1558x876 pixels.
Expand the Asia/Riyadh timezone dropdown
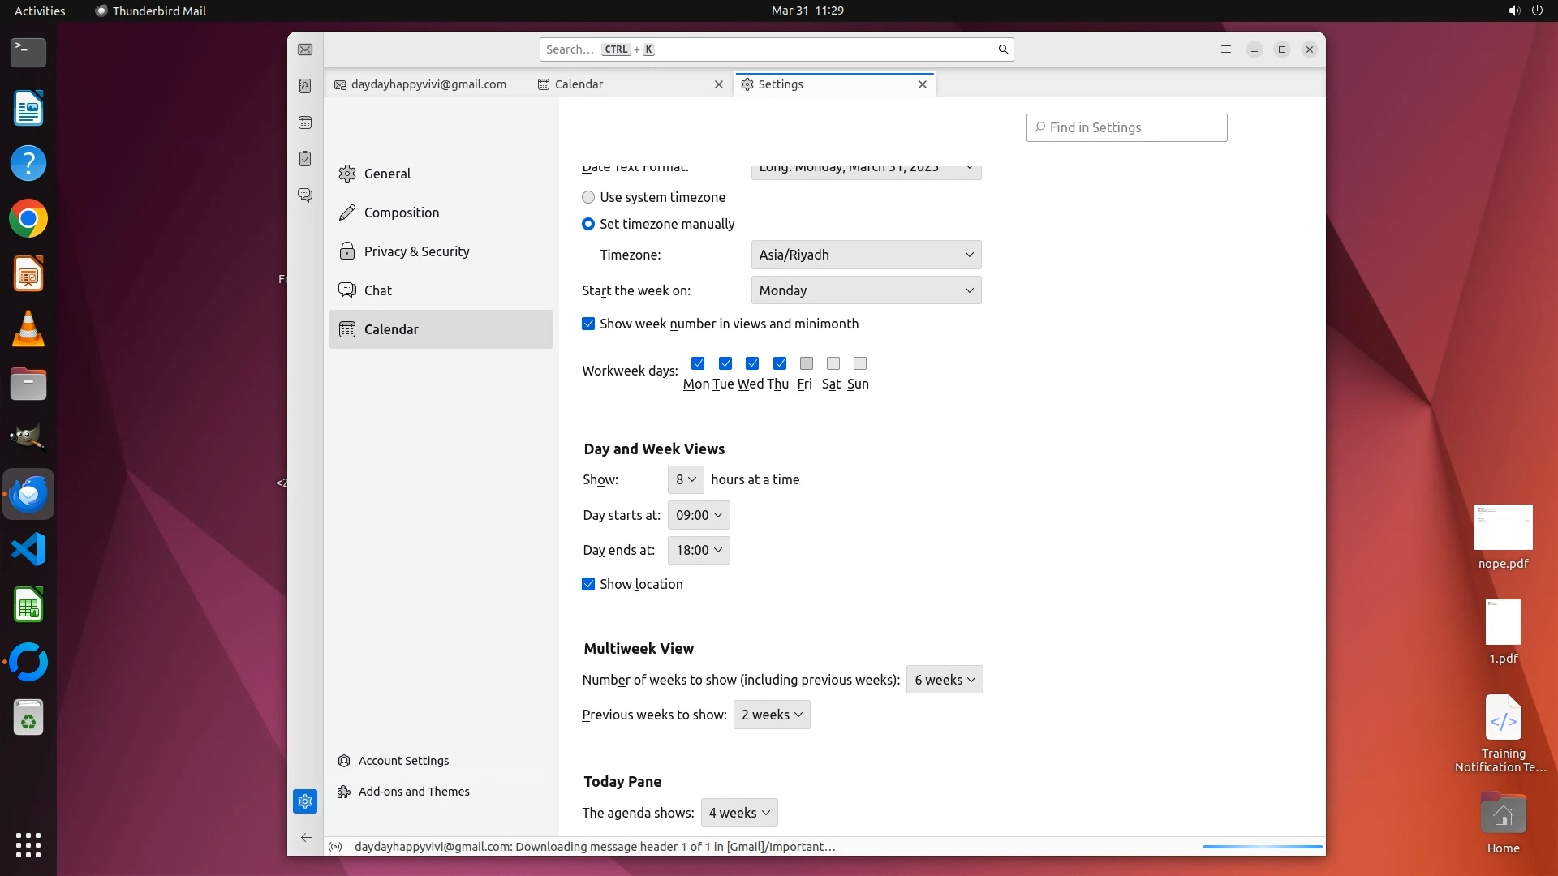(x=866, y=255)
